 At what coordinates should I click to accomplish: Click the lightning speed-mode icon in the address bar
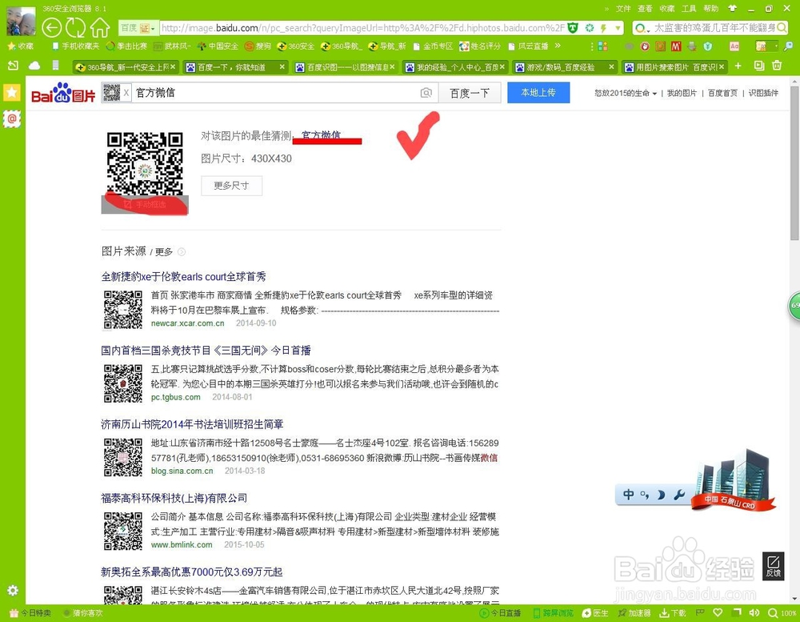[603, 28]
